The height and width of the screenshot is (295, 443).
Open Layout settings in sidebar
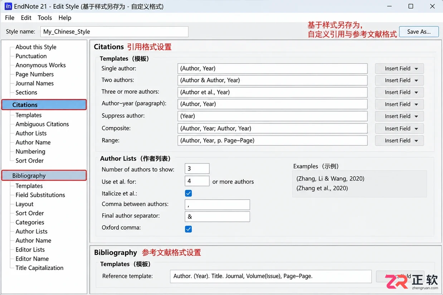click(24, 204)
